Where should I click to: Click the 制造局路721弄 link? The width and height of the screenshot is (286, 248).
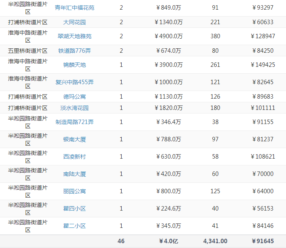point(75,122)
